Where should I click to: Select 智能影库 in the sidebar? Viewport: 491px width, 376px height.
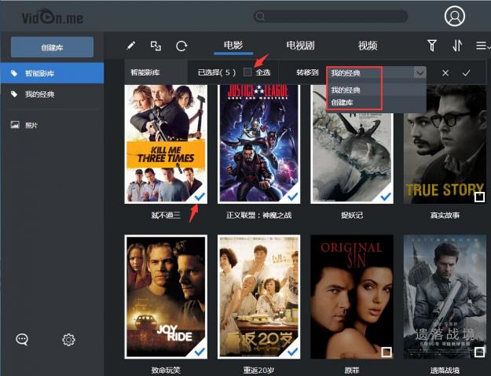click(52, 73)
